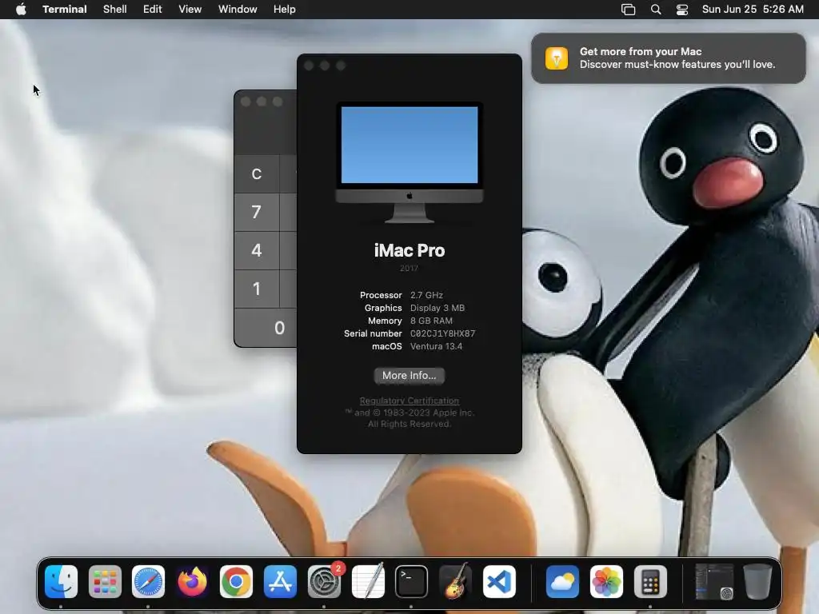This screenshot has width=819, height=614.
Task: Click the 8 GB RAM memory value
Action: tap(431, 321)
